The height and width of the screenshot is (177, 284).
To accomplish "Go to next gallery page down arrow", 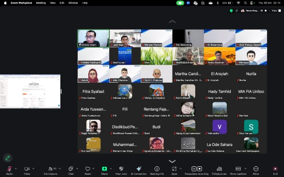I will pos(172,161).
